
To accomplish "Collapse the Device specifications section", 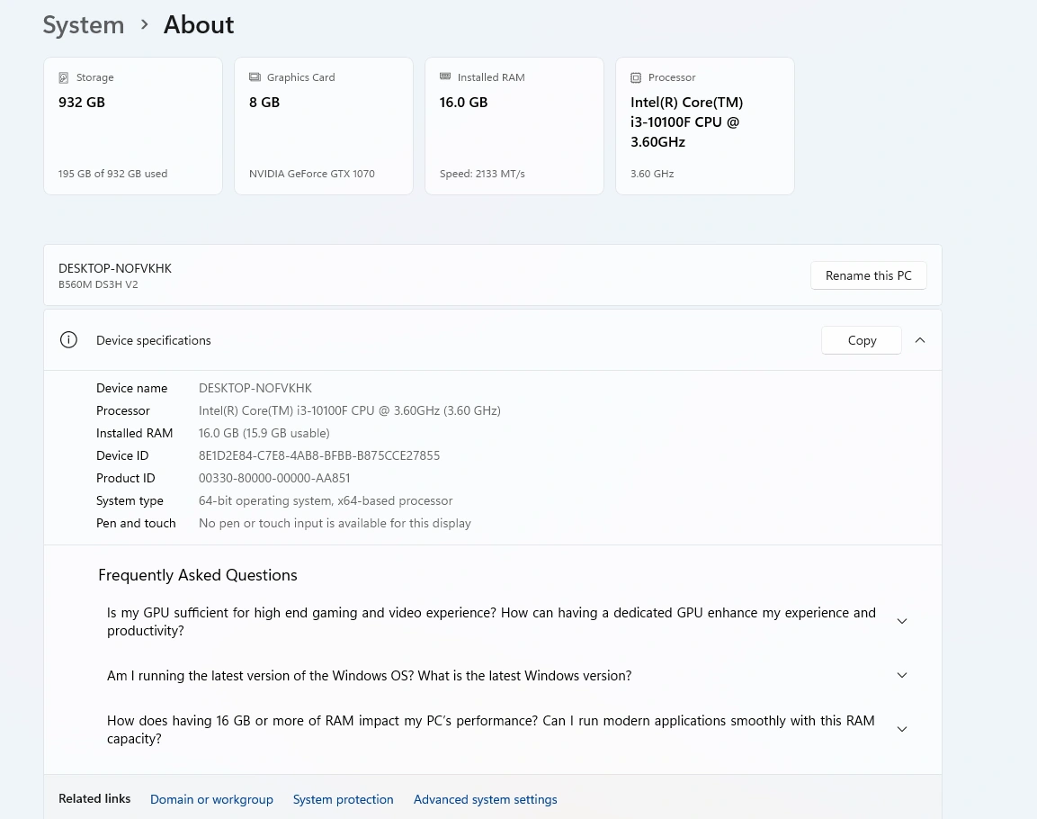I will 919,340.
